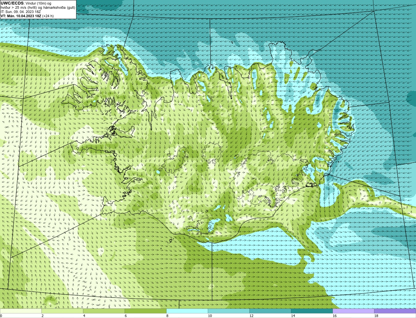Click the 2–4 m/s light green legend swatch

pyautogui.click(x=62, y=311)
